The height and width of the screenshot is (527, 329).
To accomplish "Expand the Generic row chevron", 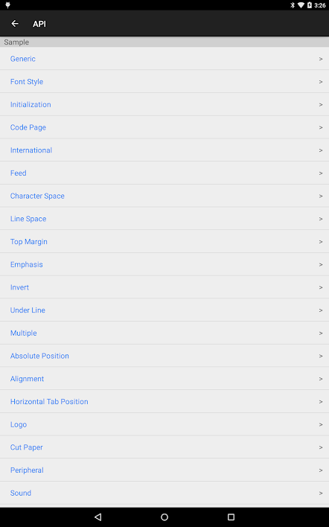I will 321,59.
